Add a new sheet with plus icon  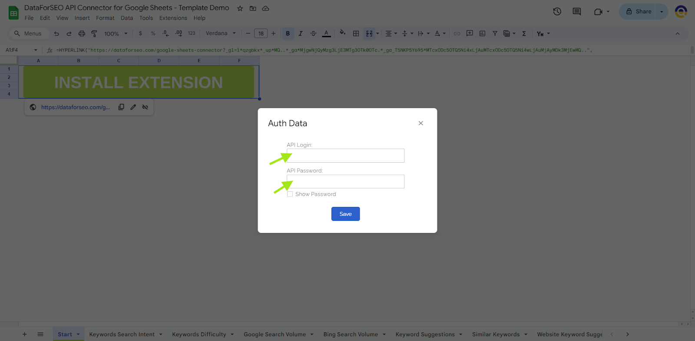click(x=25, y=334)
